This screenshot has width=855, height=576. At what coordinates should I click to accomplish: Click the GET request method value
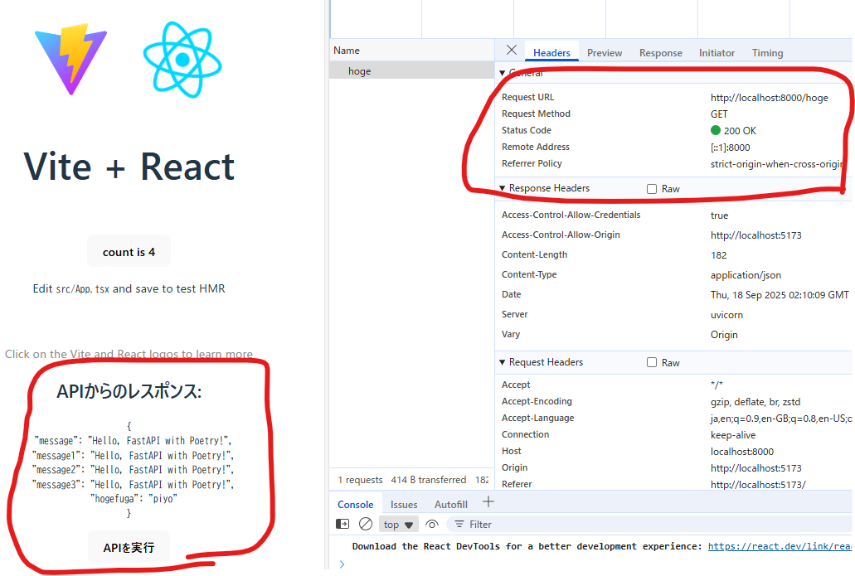719,114
